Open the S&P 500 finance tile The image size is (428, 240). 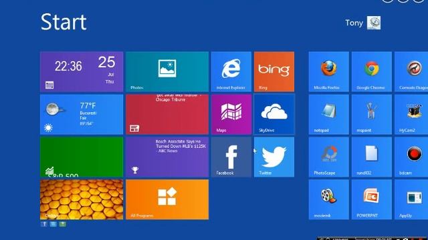click(82, 157)
